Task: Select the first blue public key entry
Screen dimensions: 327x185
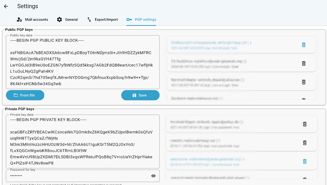Action: [241, 45]
